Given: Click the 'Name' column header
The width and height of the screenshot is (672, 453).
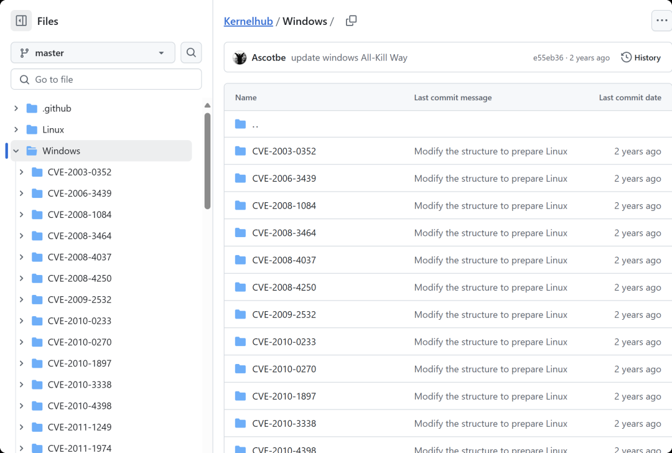Looking at the screenshot, I should pos(246,97).
